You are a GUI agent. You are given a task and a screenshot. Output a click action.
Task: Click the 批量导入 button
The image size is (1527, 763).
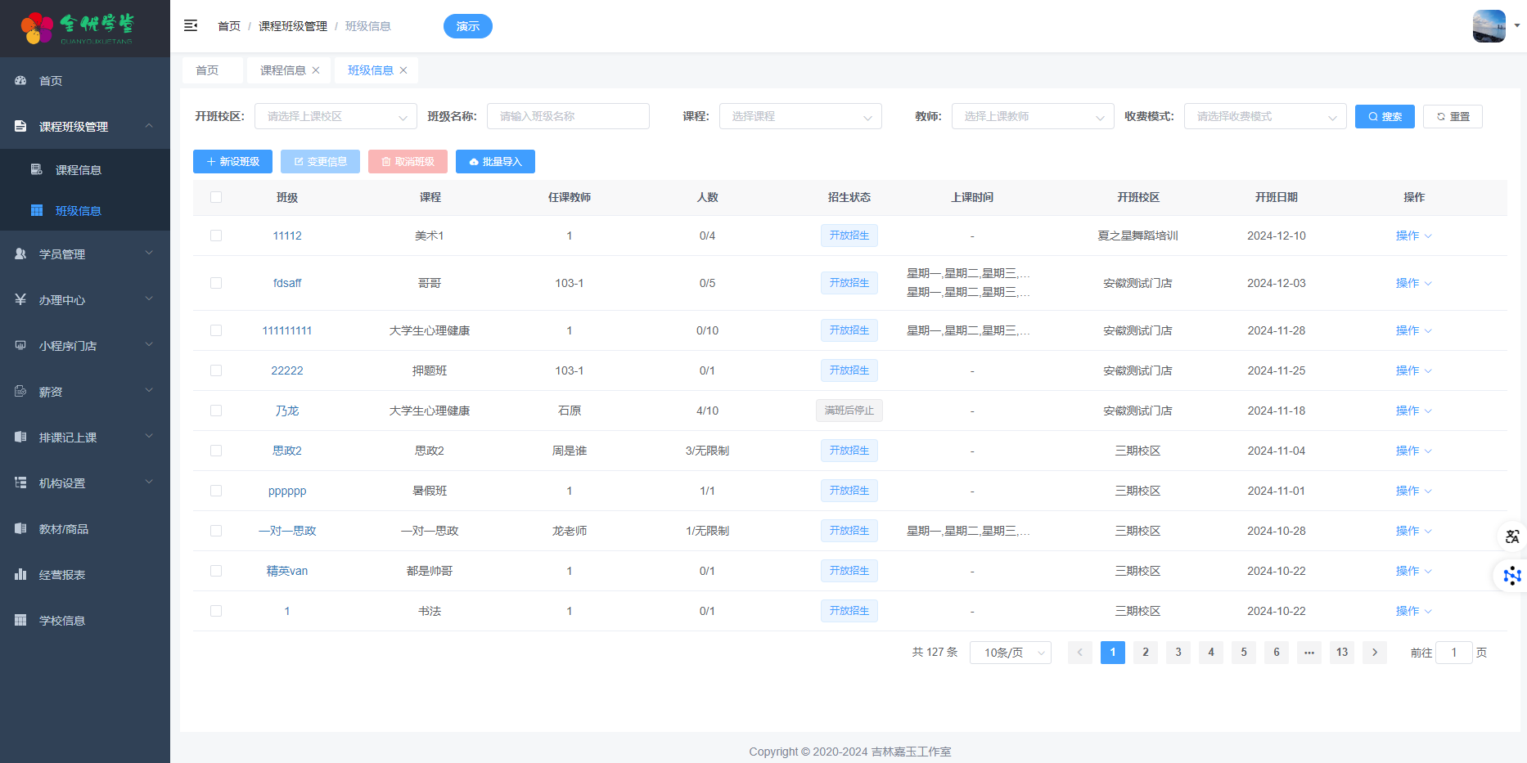point(495,162)
